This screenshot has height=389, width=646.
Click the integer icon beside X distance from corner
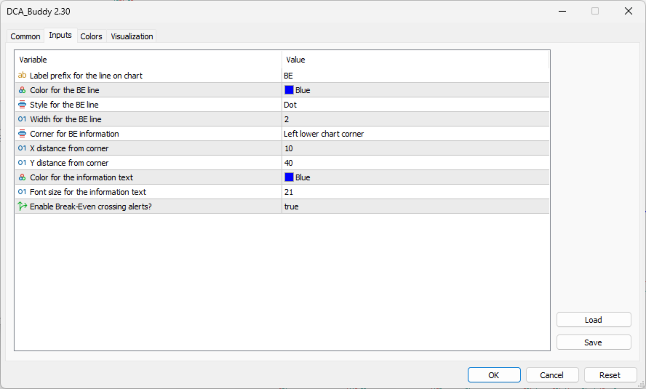(x=22, y=148)
